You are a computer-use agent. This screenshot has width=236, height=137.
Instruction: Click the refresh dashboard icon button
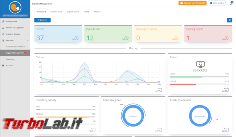tap(229, 20)
